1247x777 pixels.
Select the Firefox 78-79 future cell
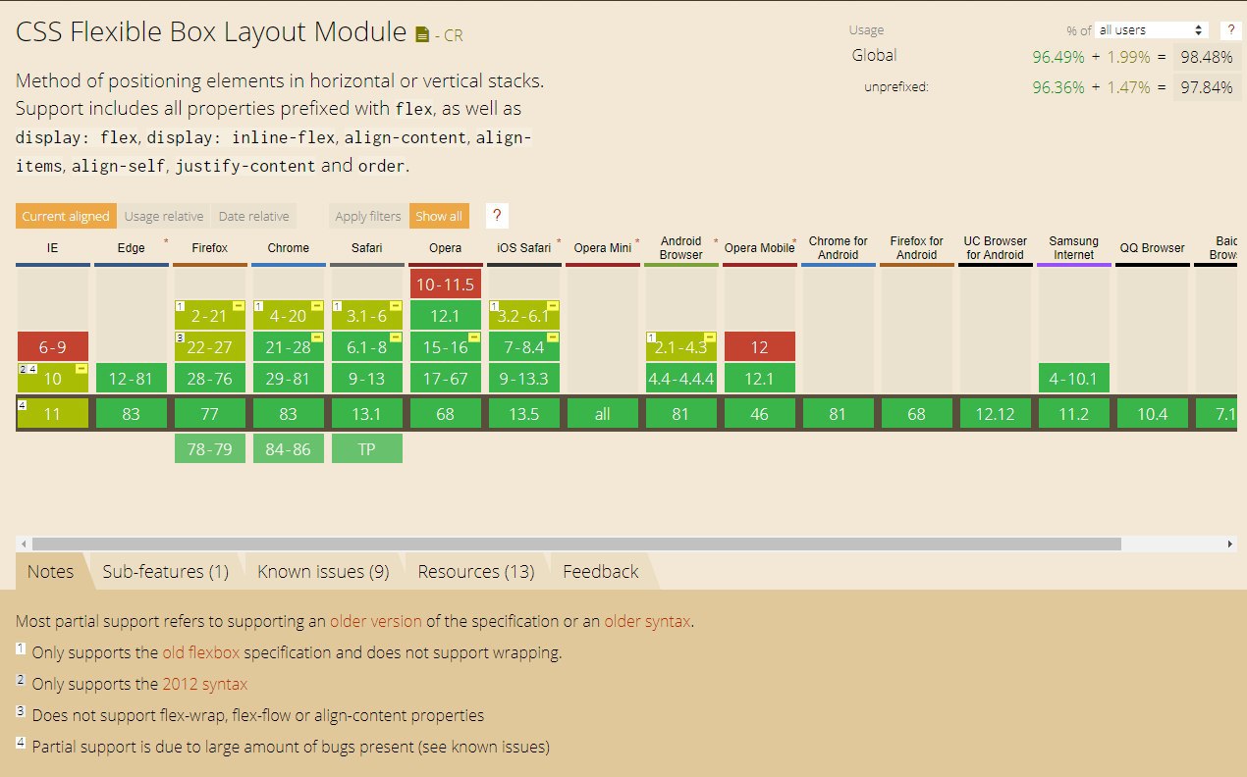tap(209, 448)
